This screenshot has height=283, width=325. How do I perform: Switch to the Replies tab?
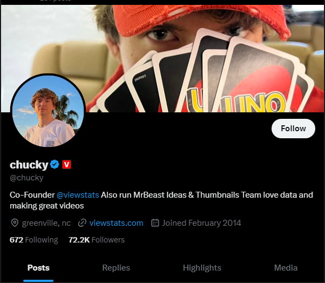pyautogui.click(x=116, y=268)
